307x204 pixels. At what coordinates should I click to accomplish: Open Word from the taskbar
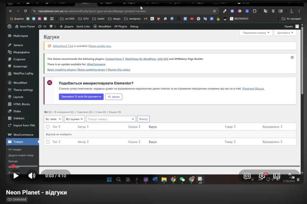155,179
